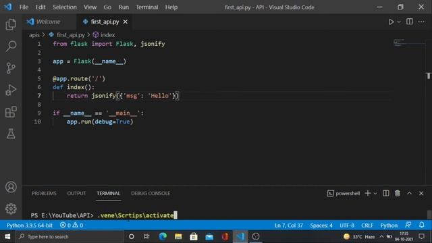Viewport: 432px width, 243px height.
Task: Open the Terminal menu
Action: (147, 7)
